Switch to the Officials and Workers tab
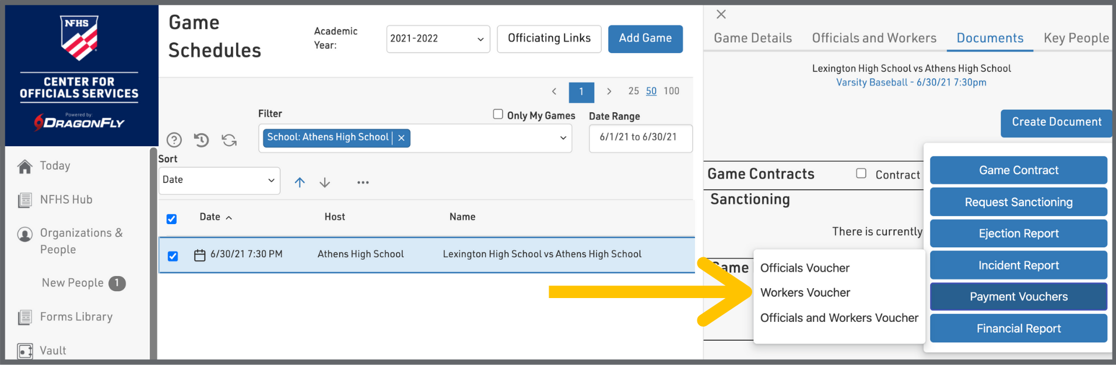This screenshot has width=1116, height=365. (873, 38)
